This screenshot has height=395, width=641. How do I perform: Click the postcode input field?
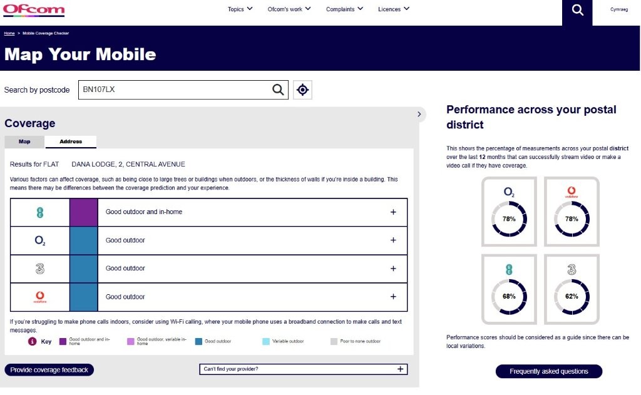pos(175,90)
